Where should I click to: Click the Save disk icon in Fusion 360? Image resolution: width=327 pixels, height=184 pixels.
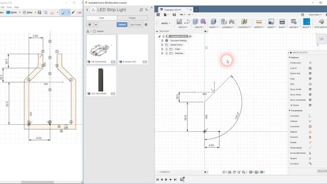click(174, 15)
